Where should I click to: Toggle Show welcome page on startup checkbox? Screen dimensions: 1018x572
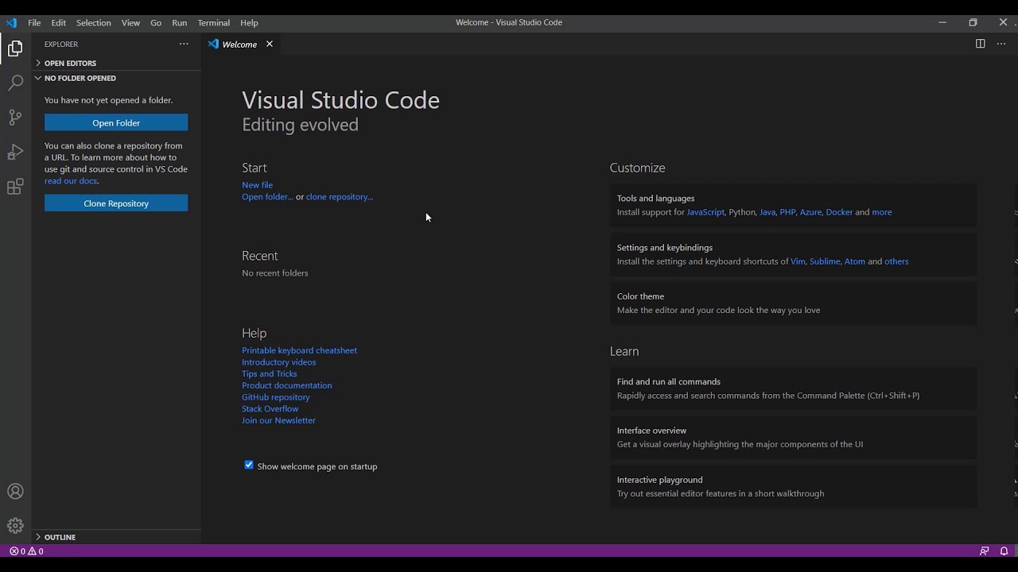click(249, 465)
